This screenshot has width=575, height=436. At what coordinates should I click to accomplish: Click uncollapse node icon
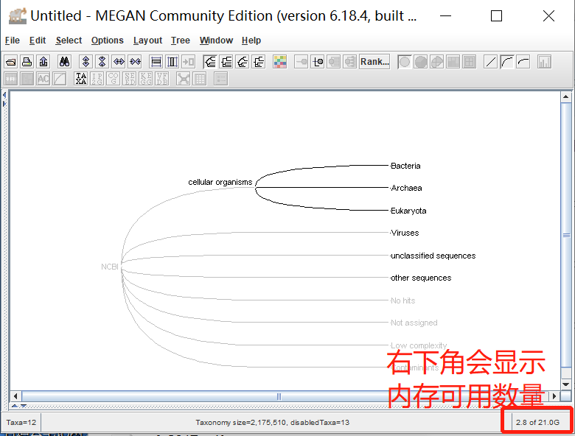click(318, 62)
